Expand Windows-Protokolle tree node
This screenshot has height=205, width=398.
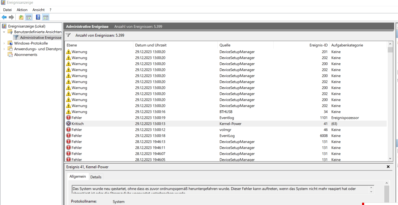coord(4,43)
